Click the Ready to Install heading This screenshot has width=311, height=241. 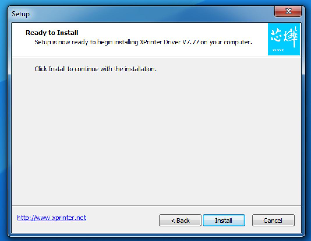tap(52, 33)
